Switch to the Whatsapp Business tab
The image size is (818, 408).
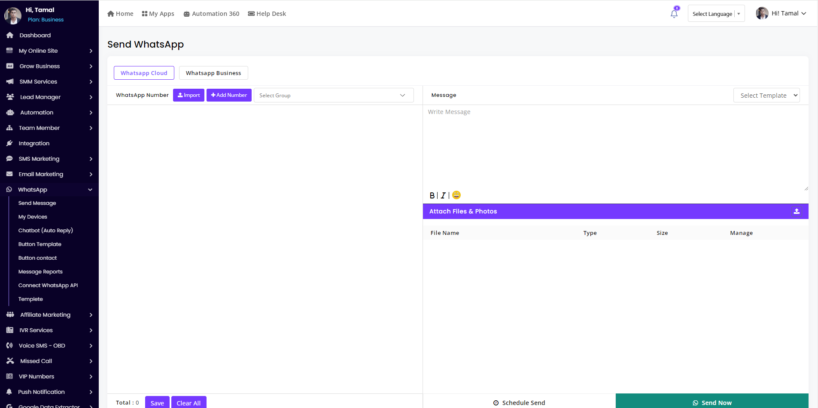(213, 73)
